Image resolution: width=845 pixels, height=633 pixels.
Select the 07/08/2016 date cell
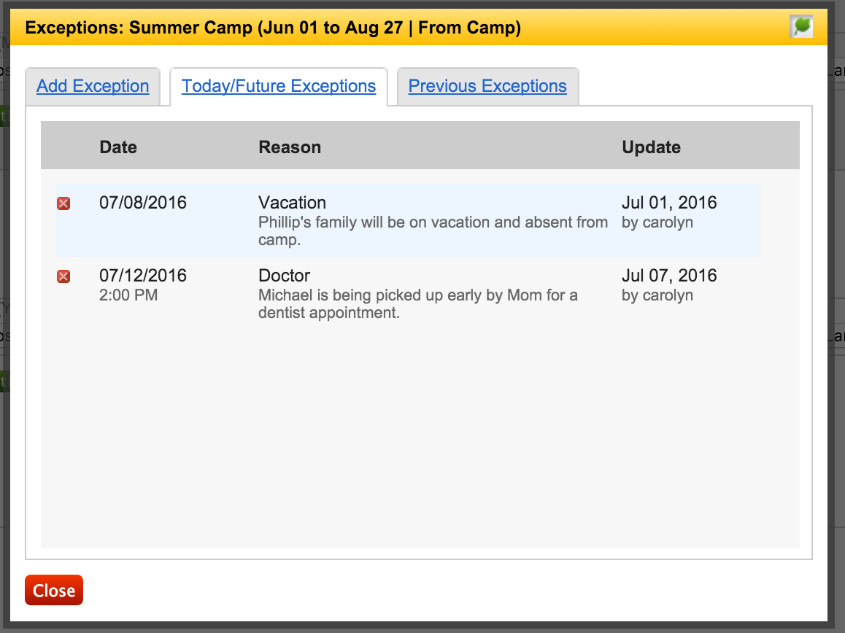click(x=143, y=203)
